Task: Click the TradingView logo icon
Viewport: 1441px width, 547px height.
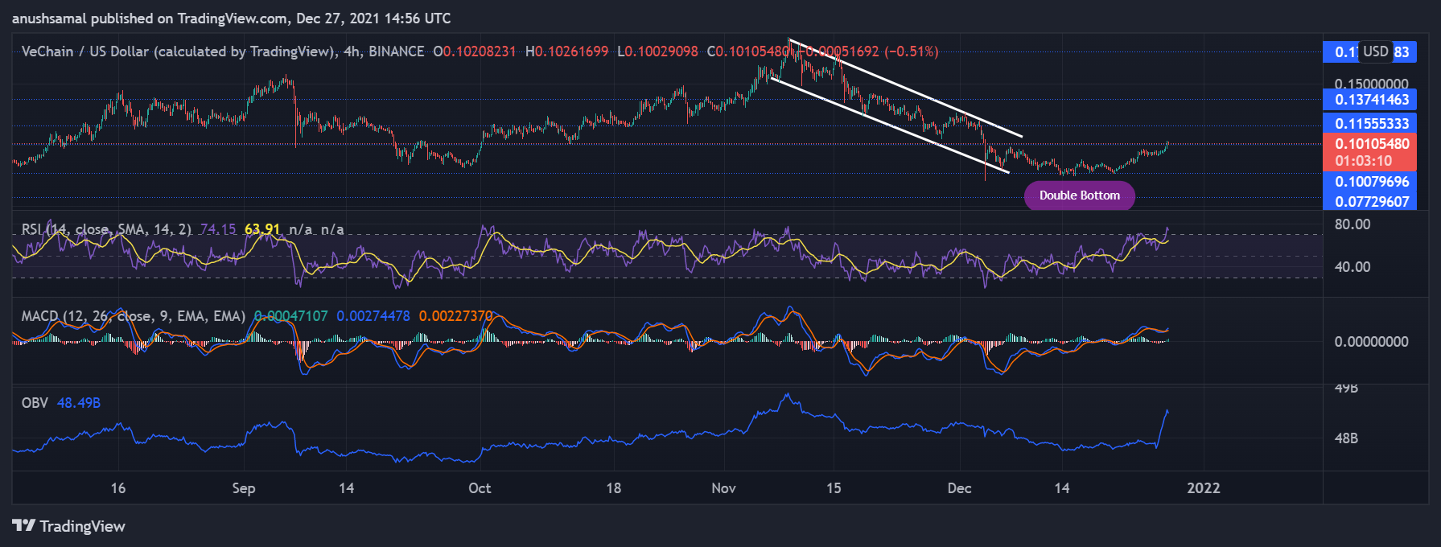Action: coord(24,526)
